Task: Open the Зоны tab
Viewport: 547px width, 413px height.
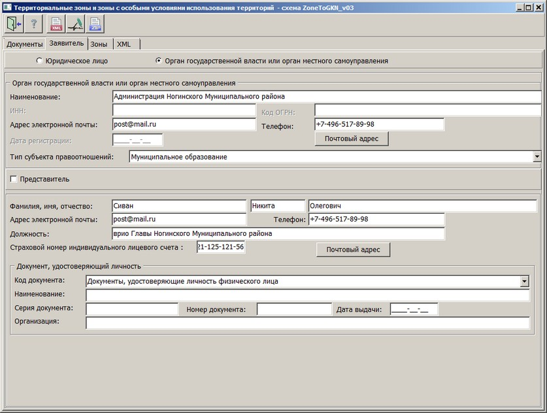Action: click(x=99, y=44)
